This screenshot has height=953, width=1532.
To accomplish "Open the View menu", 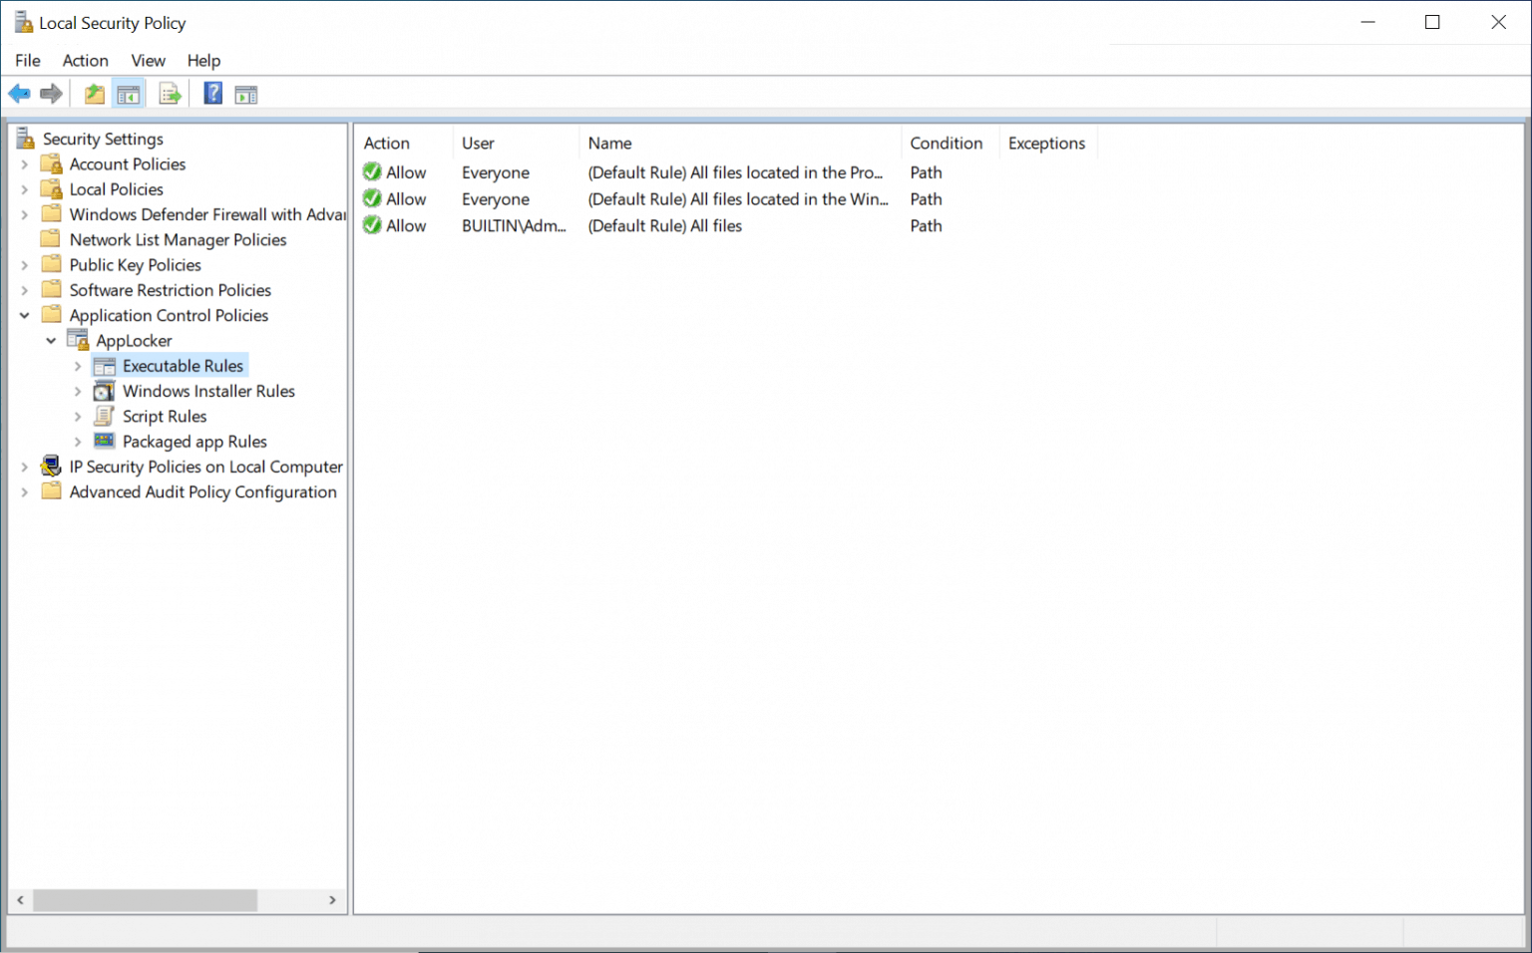I will [149, 60].
